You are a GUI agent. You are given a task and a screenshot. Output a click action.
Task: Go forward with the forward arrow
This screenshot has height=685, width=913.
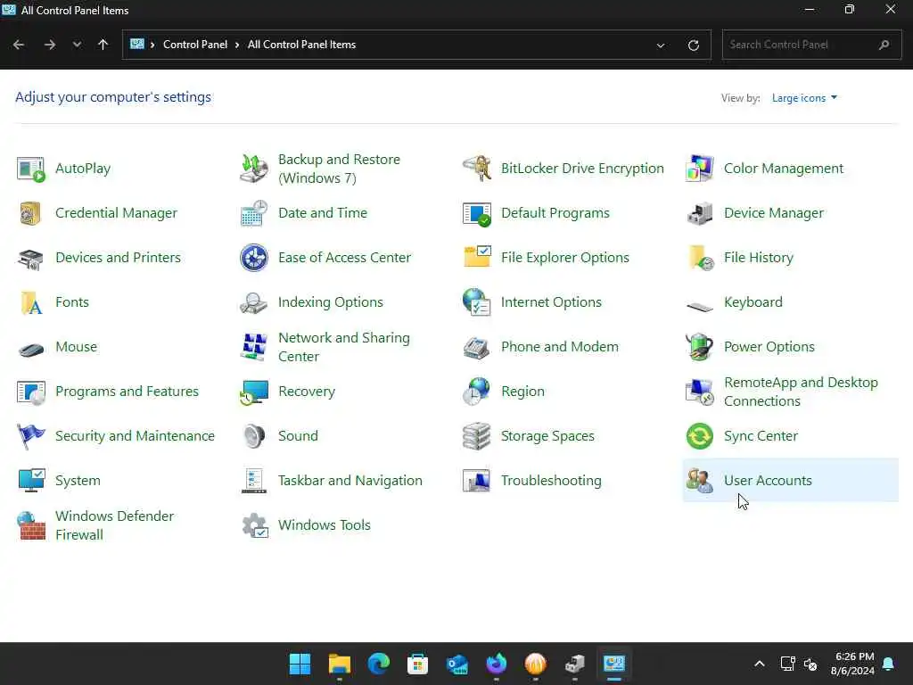pos(50,45)
